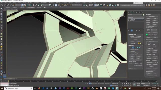Open the reference coordinate system dropdown
This screenshot has width=161, height=90.
point(46,5)
